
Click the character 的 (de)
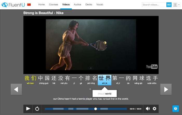coord(128,80)
